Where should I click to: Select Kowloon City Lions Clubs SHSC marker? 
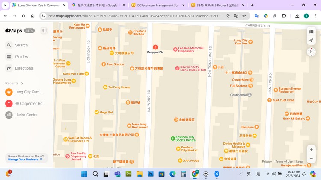tap(178, 68)
